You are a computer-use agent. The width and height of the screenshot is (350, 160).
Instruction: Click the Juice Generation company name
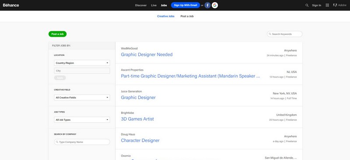(131, 92)
